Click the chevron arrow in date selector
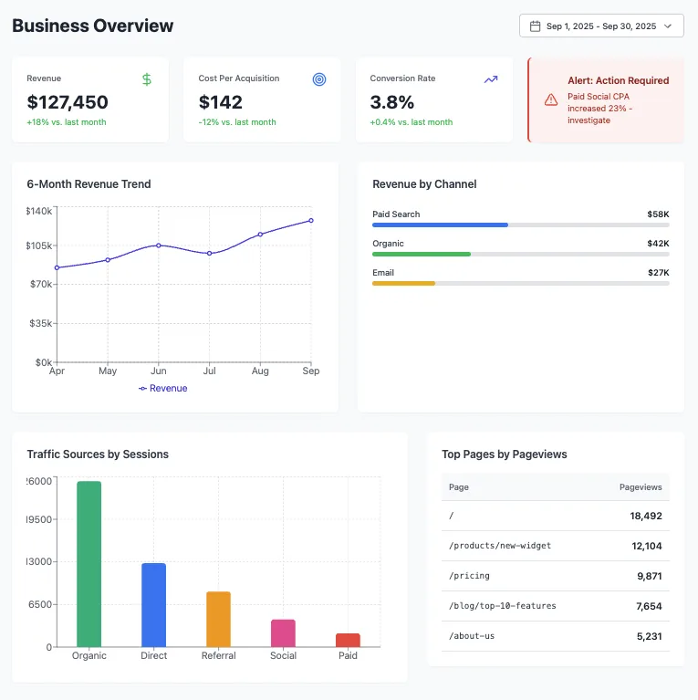This screenshot has height=700, width=698. (668, 26)
